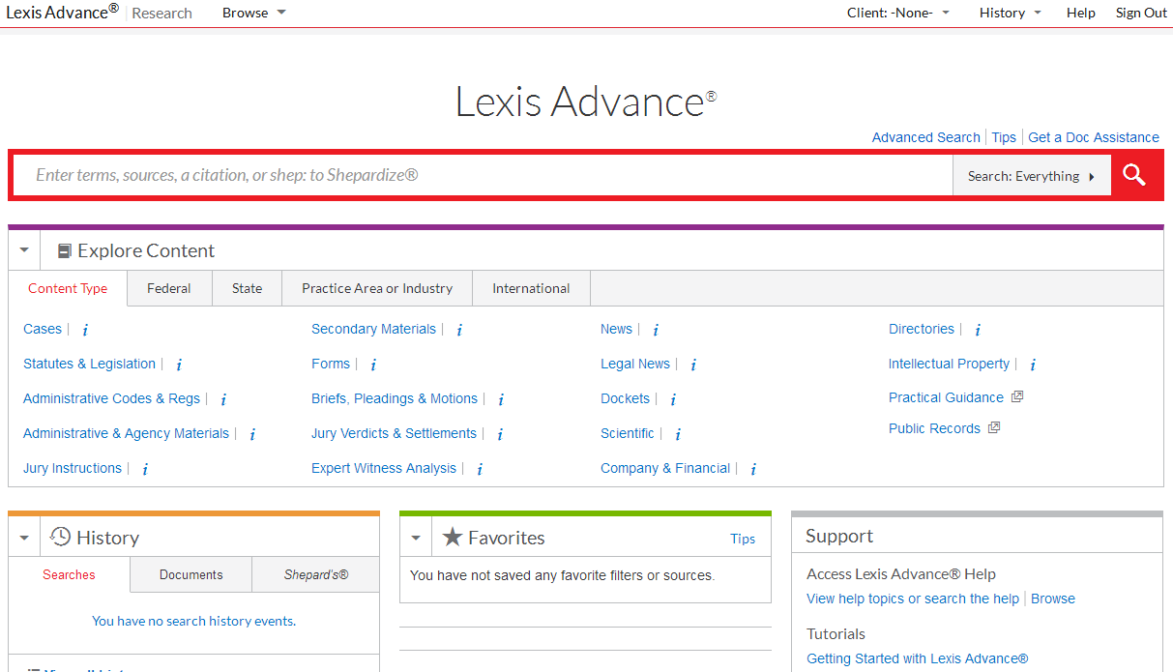
Task: Click the main search input field
Action: (483, 175)
